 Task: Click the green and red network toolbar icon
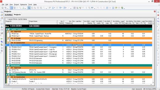pos(80,8)
